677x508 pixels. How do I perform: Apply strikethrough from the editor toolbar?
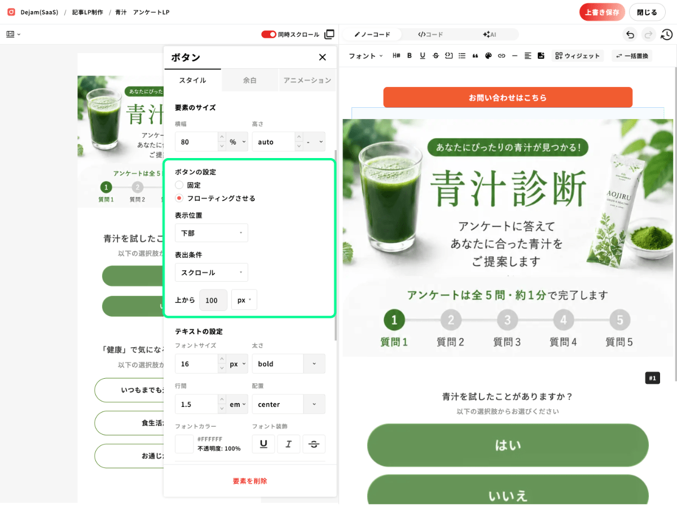(x=436, y=55)
